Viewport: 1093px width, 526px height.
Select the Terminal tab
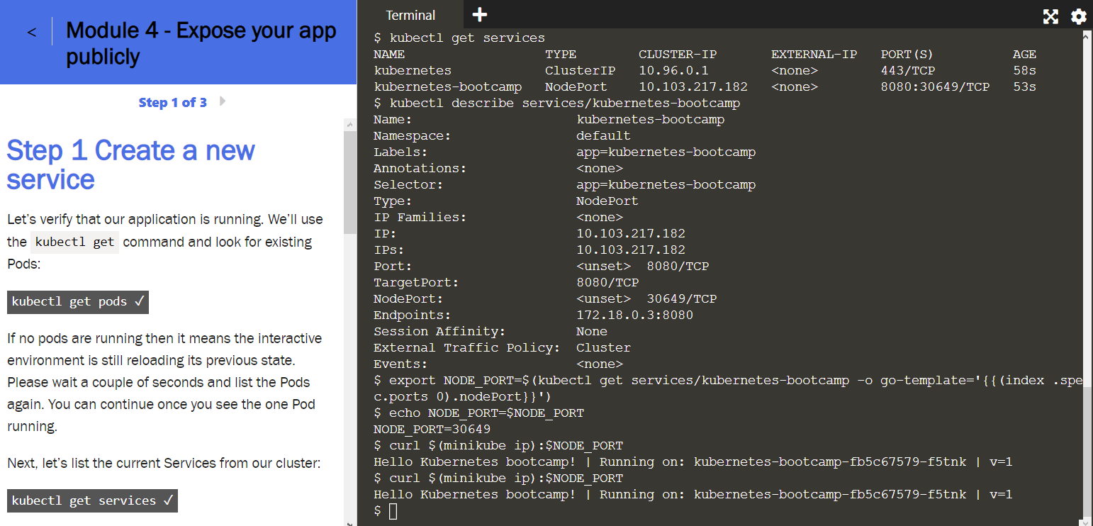(x=410, y=15)
